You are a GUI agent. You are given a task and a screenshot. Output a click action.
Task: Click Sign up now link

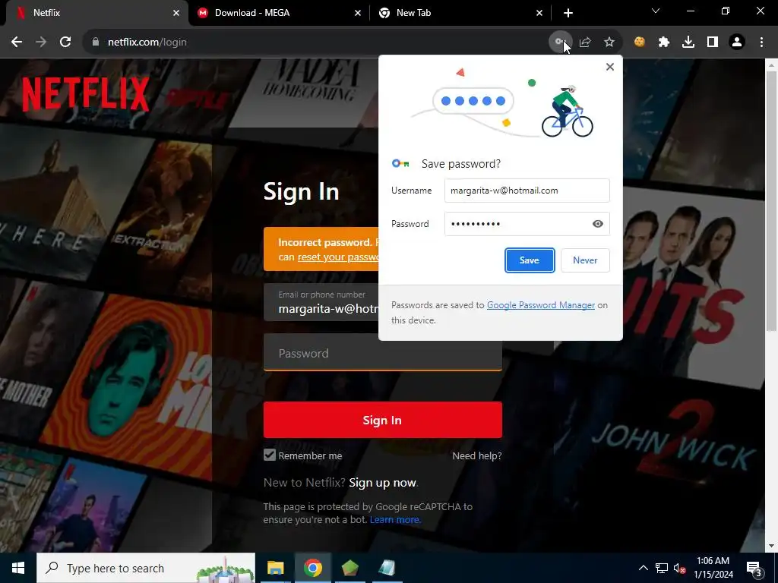pos(383,483)
